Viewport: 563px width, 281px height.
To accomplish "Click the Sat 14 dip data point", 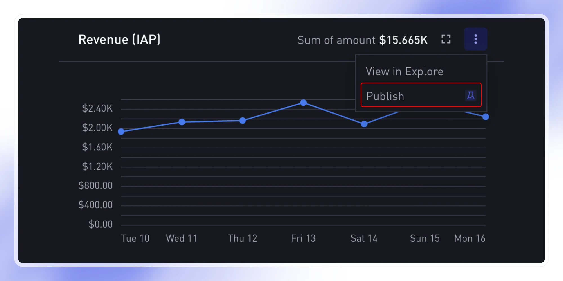I will [364, 124].
